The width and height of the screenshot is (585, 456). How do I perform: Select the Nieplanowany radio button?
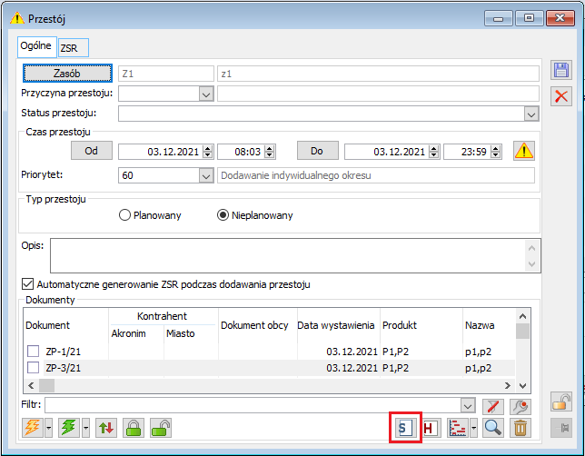pos(223,215)
